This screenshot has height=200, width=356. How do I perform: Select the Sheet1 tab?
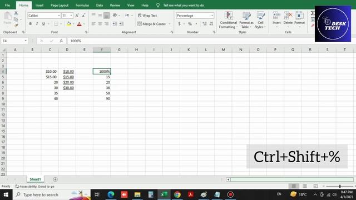35,179
